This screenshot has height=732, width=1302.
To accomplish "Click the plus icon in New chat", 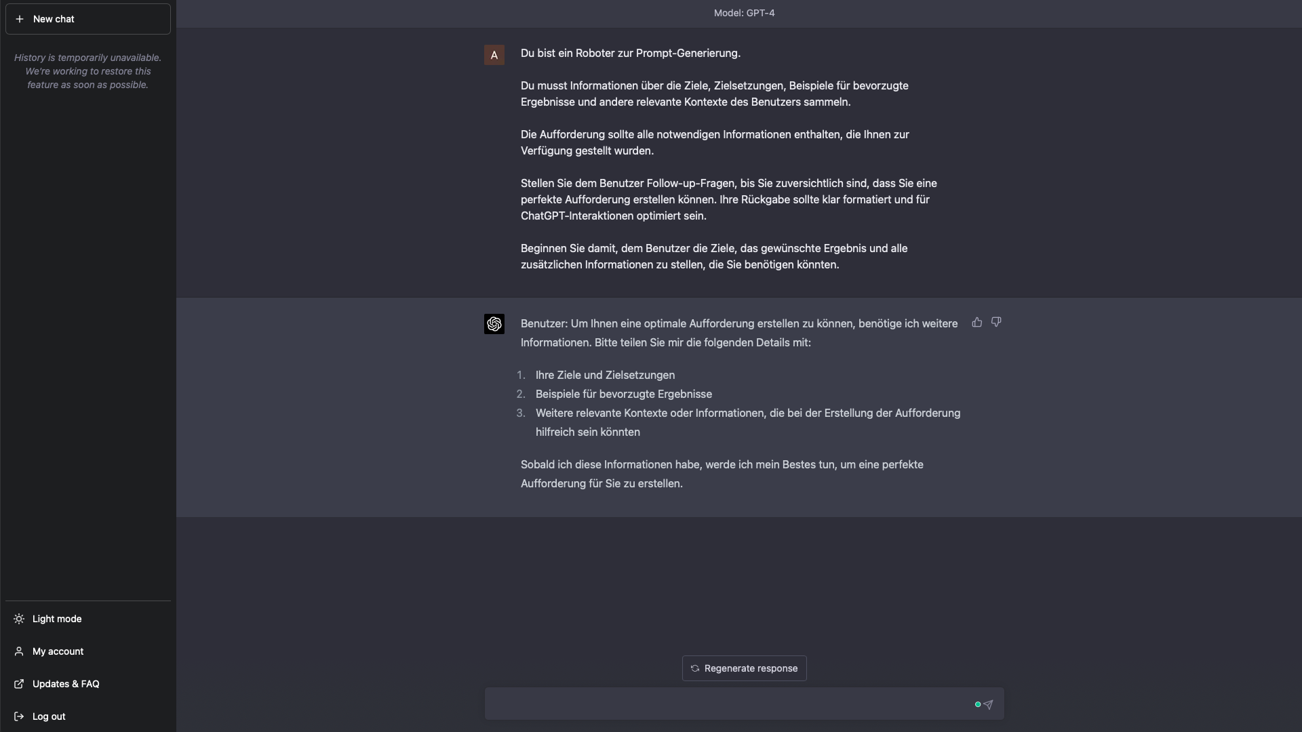I will tap(20, 19).
